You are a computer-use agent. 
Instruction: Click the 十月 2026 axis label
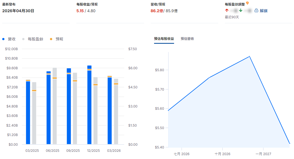tap(222, 154)
